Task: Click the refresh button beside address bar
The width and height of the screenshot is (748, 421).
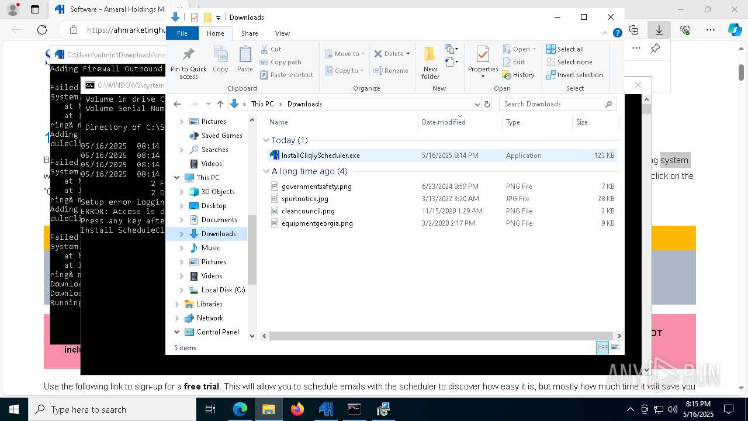Action: [x=487, y=104]
